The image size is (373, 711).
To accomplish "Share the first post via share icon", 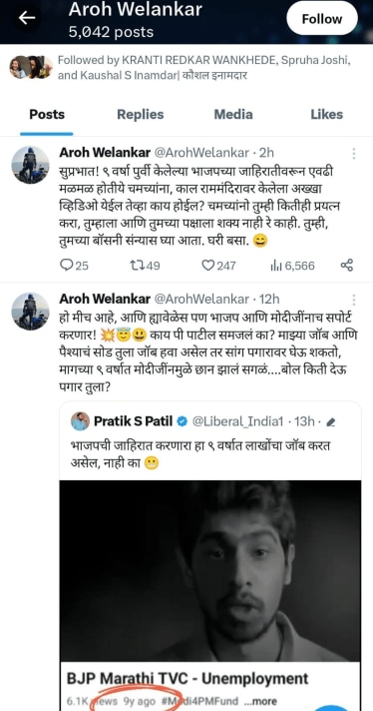I will pos(347,266).
